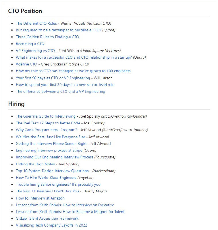Click 'Hitting the High Notes' link
Screen dimensions: 218x230
36,164
